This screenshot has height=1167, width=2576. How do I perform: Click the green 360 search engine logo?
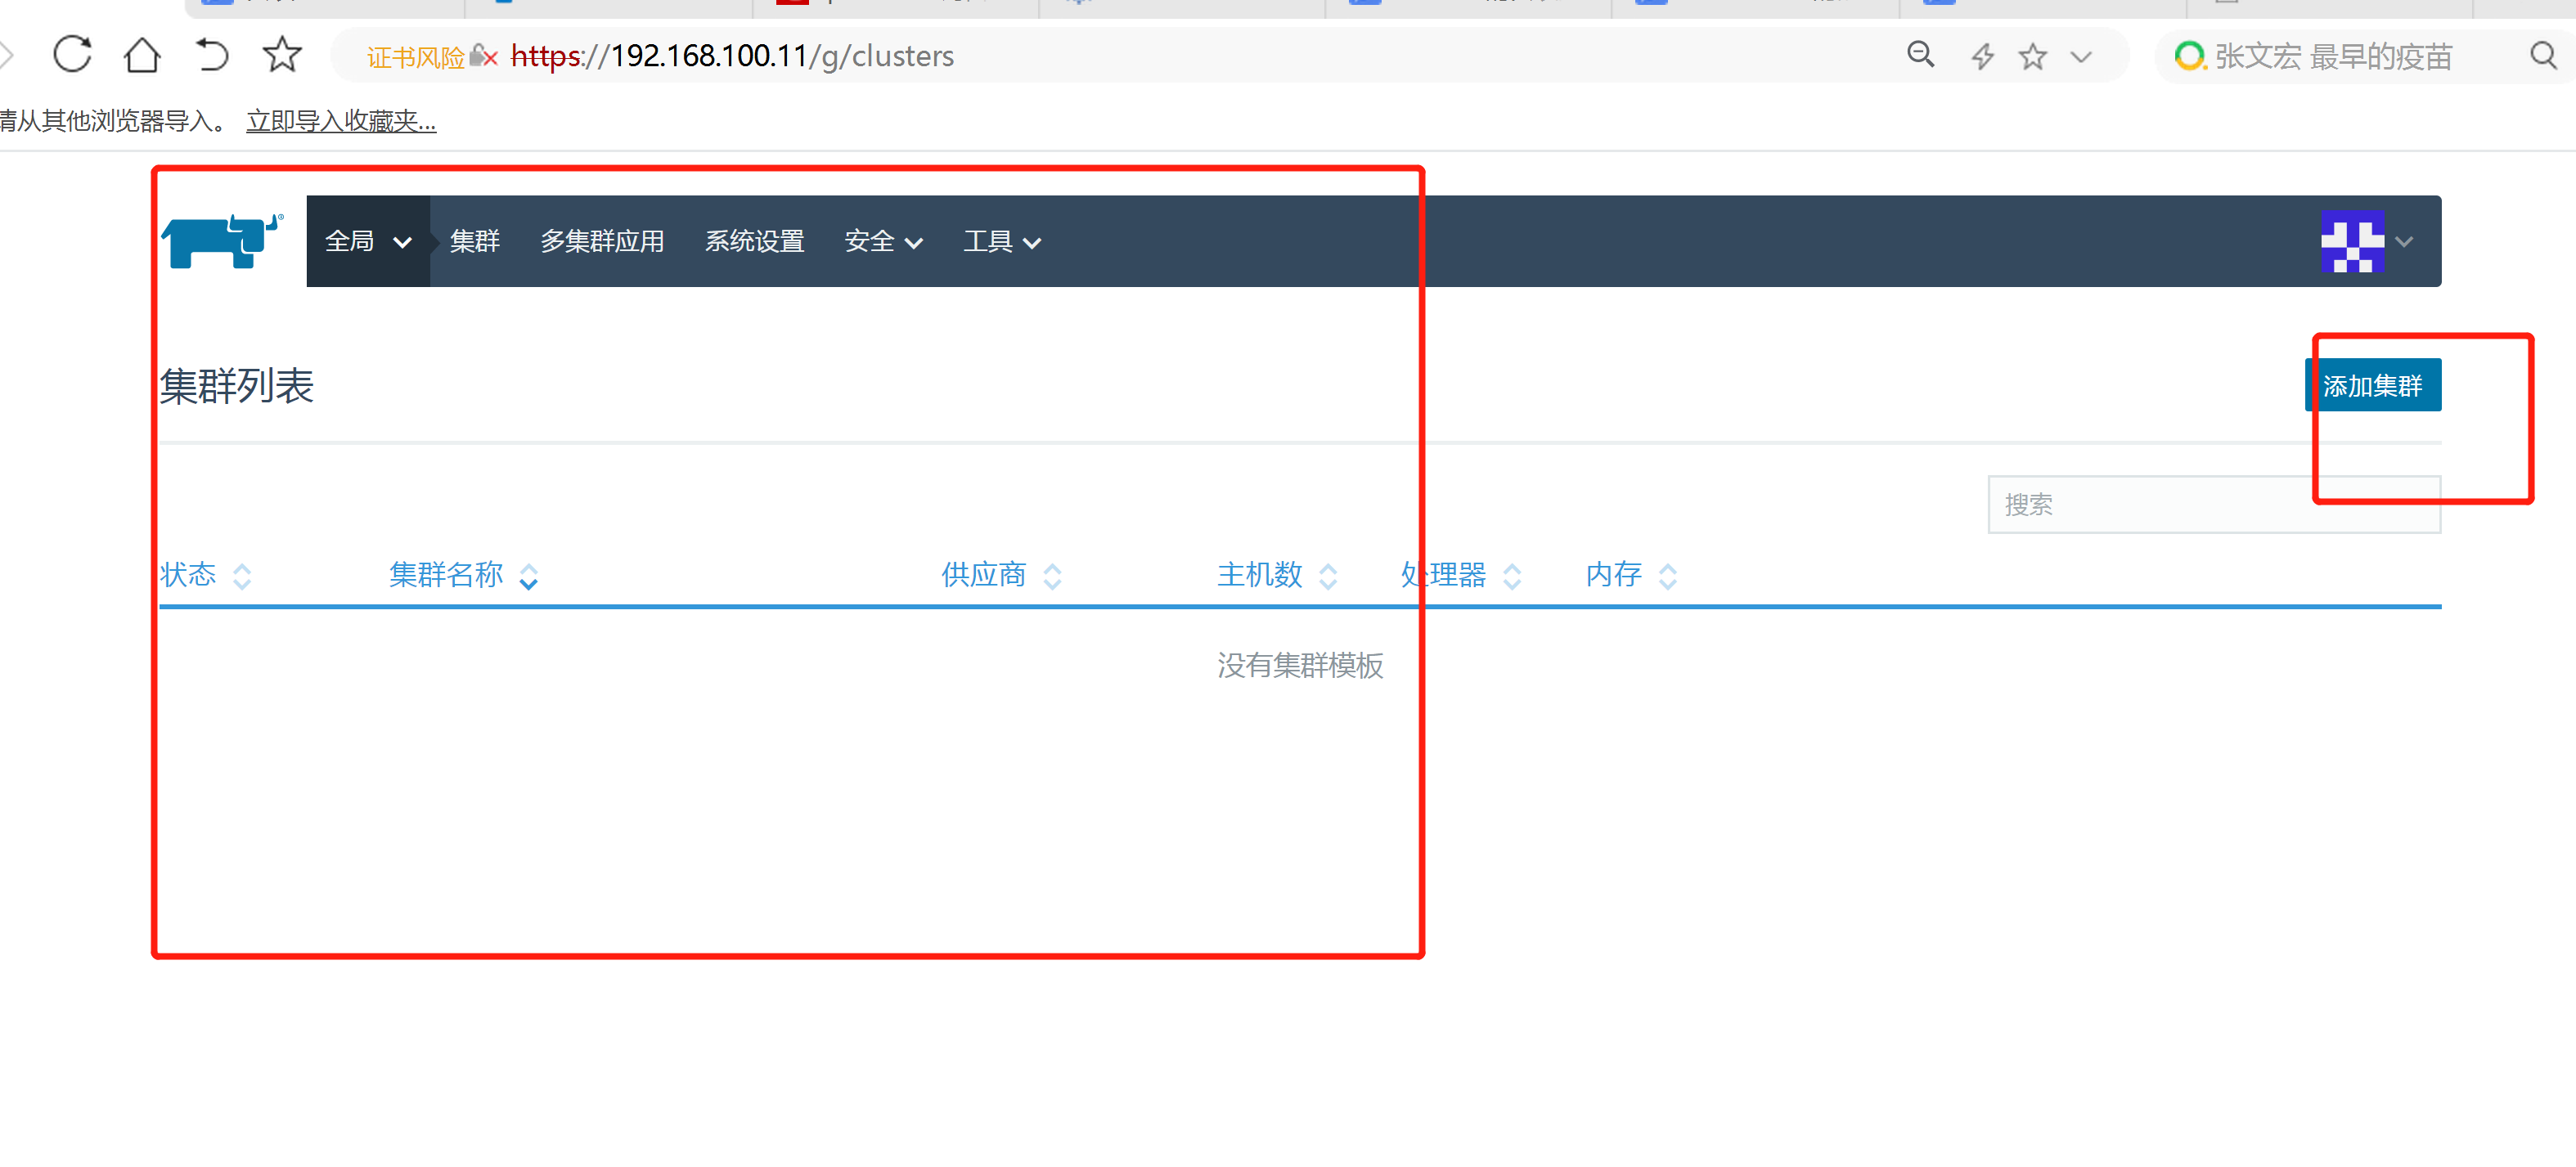tap(2189, 56)
